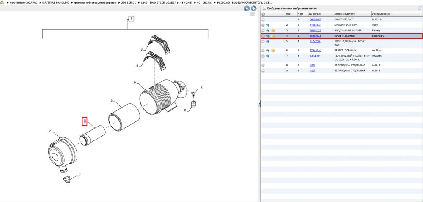This screenshot has height=202, width=423.
Task: Sort by Использование column header
Action: pyautogui.click(x=381, y=14)
